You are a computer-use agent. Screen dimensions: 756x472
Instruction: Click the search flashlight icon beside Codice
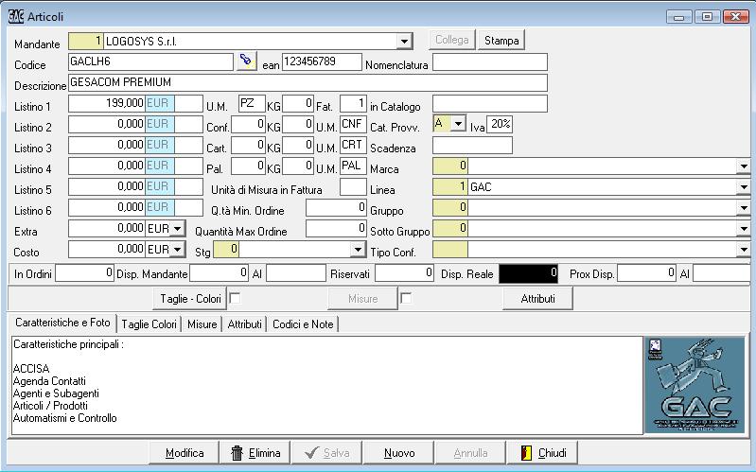click(x=247, y=61)
